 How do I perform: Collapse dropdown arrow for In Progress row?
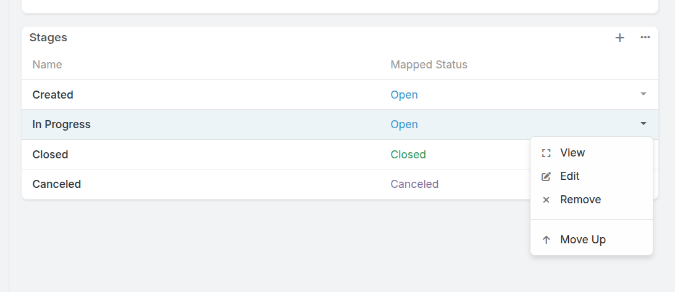point(643,124)
